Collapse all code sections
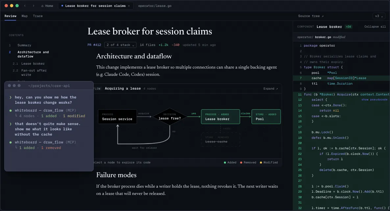This screenshot has height=211, width=390. coord(375,27)
